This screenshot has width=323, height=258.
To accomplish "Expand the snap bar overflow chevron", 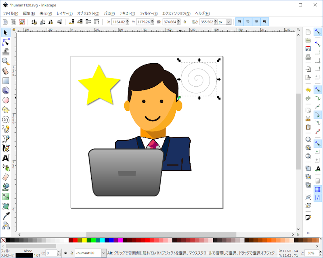I will (x=308, y=233).
